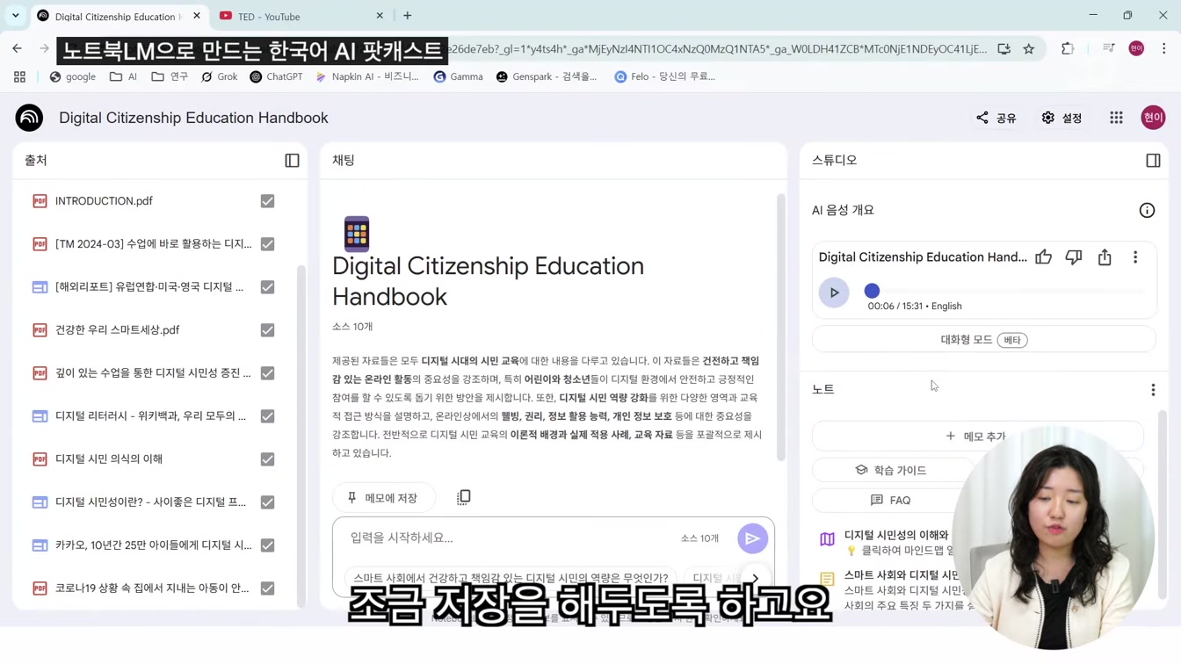
Task: Select Digital Citizenship Education browser tab
Action: point(119,16)
